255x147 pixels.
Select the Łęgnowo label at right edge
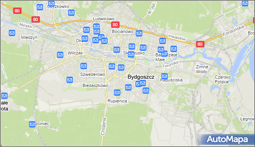(x=247, y=119)
